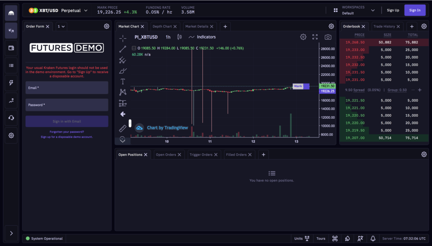Close the Order Form tab
The width and height of the screenshot is (432, 246).
47,27
